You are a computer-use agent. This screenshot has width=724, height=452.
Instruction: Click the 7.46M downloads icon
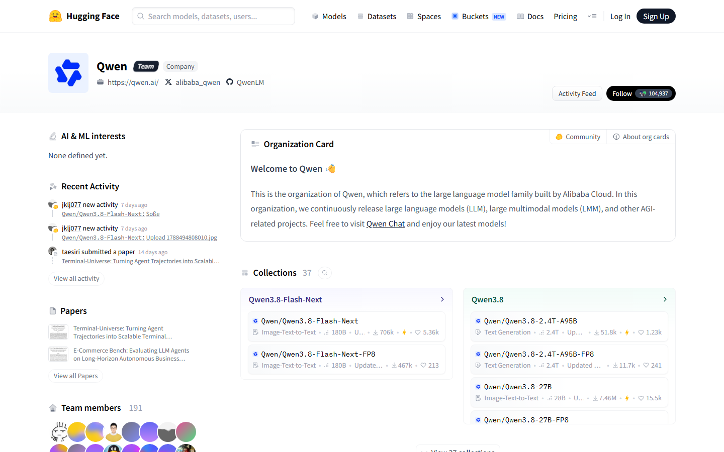[x=595, y=398]
